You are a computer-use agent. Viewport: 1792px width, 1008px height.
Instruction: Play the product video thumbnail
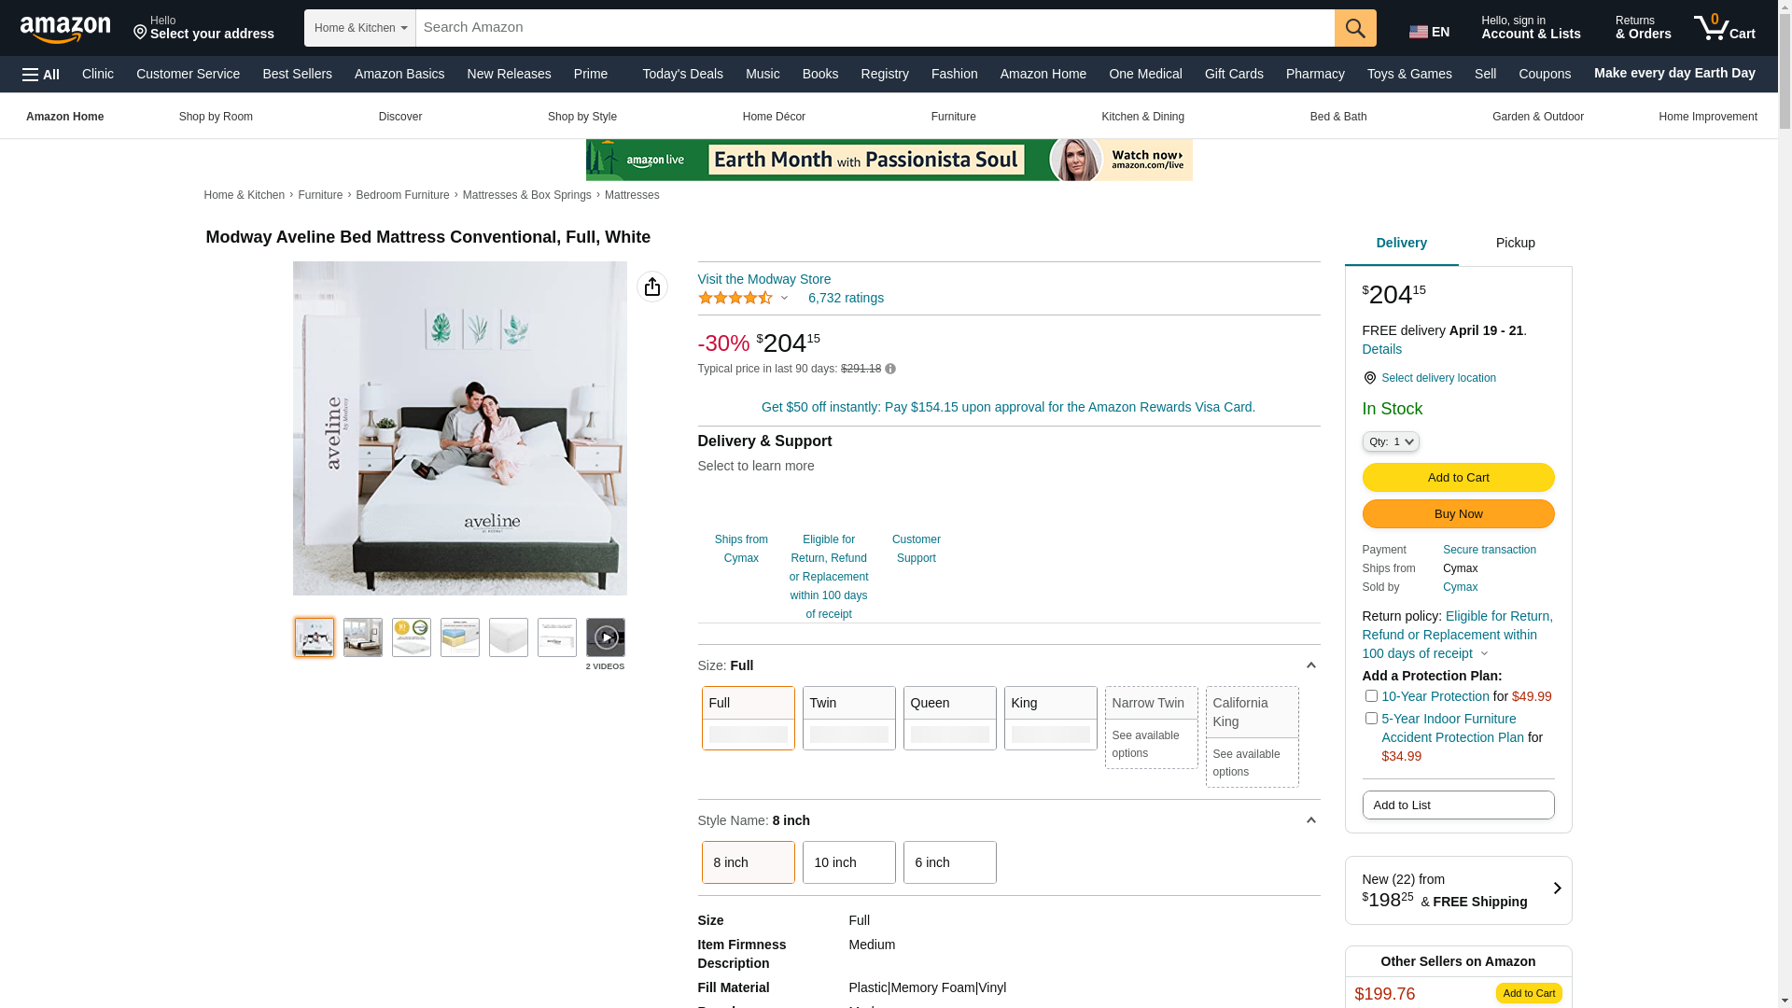[605, 637]
